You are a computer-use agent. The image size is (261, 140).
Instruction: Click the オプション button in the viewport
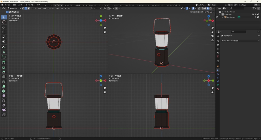click(x=209, y=12)
